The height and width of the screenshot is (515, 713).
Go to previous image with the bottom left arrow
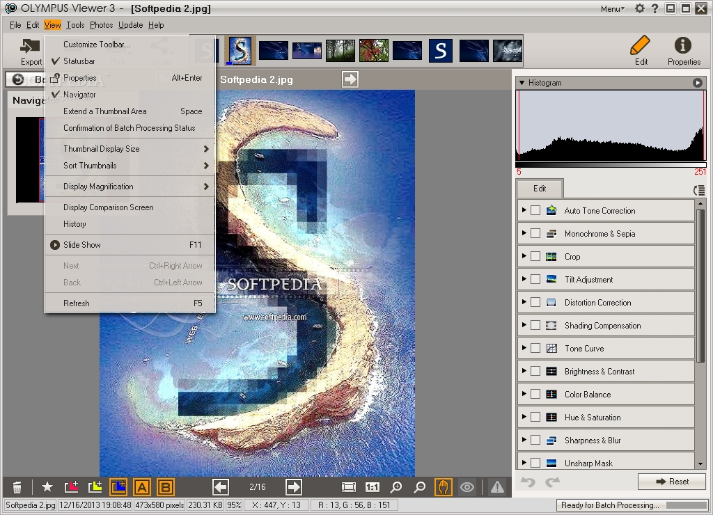221,487
